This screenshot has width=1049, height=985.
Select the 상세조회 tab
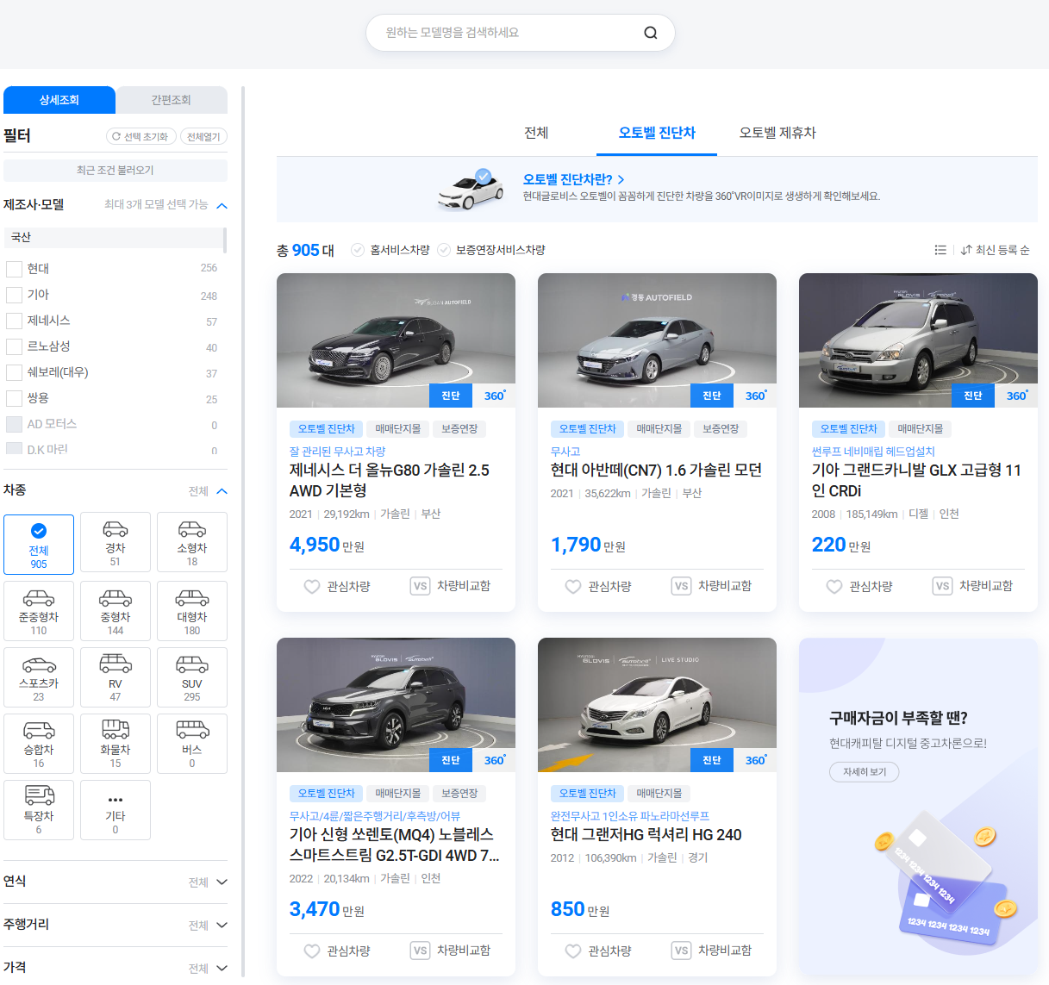click(x=59, y=100)
